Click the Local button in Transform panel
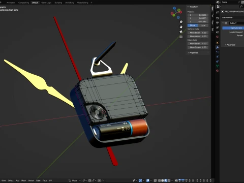 203,25
